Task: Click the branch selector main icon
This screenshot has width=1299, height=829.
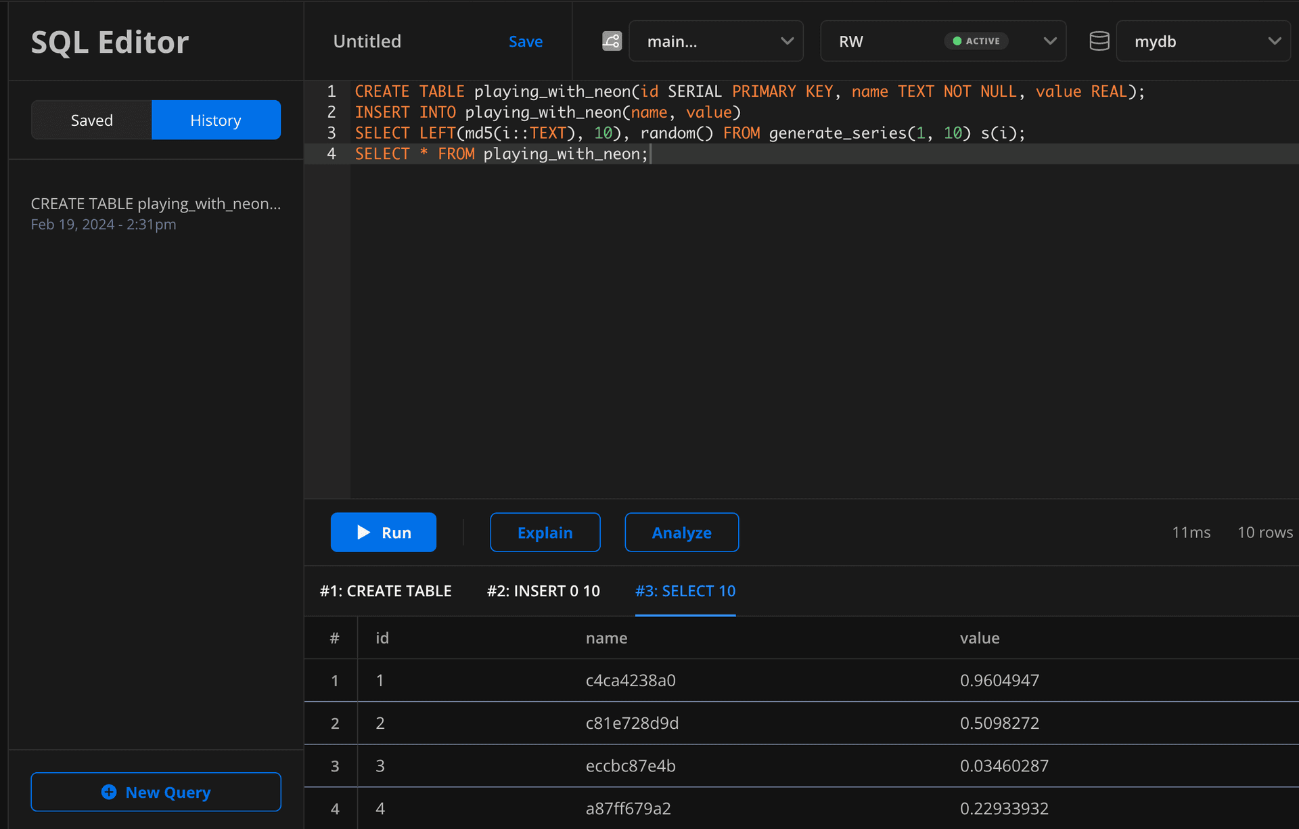Action: click(x=612, y=41)
